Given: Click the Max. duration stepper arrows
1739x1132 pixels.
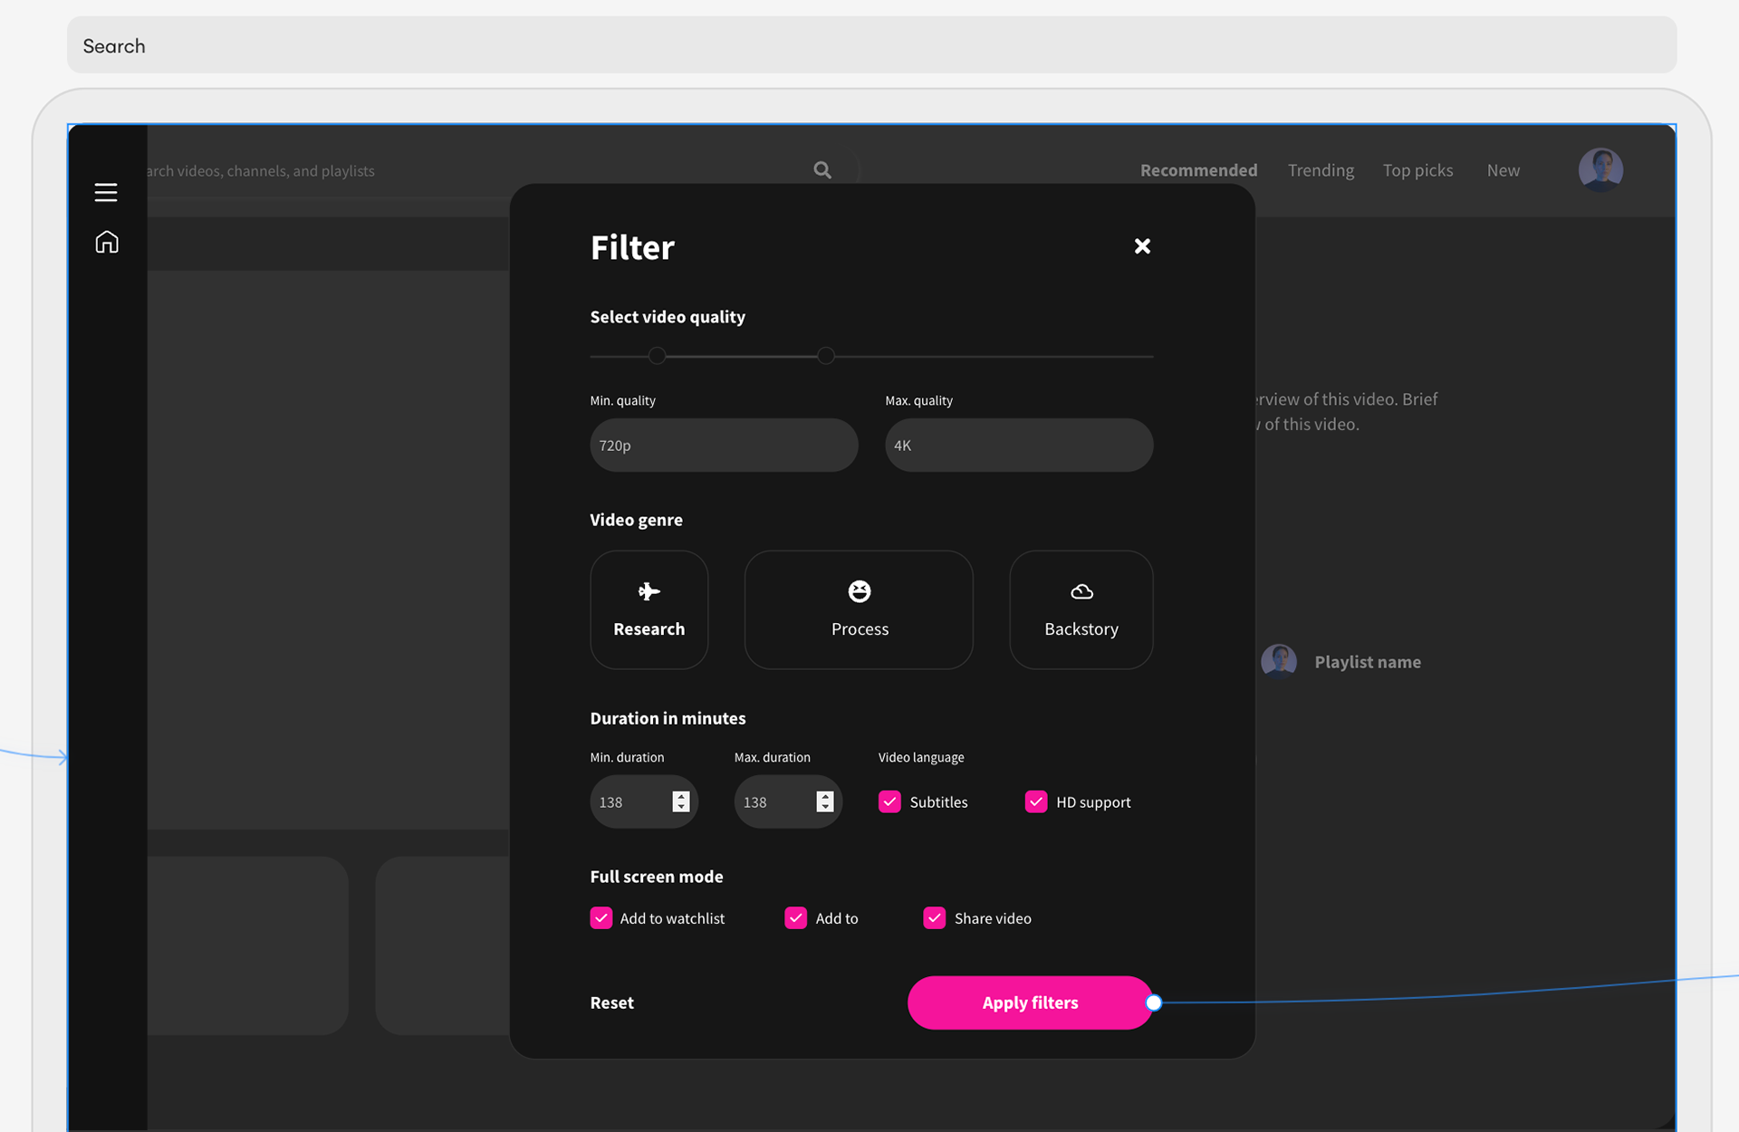Looking at the screenshot, I should [824, 801].
